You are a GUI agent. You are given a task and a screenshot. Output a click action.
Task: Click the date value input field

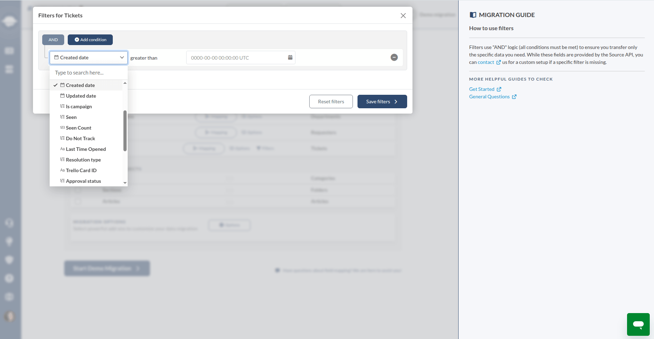tap(240, 58)
